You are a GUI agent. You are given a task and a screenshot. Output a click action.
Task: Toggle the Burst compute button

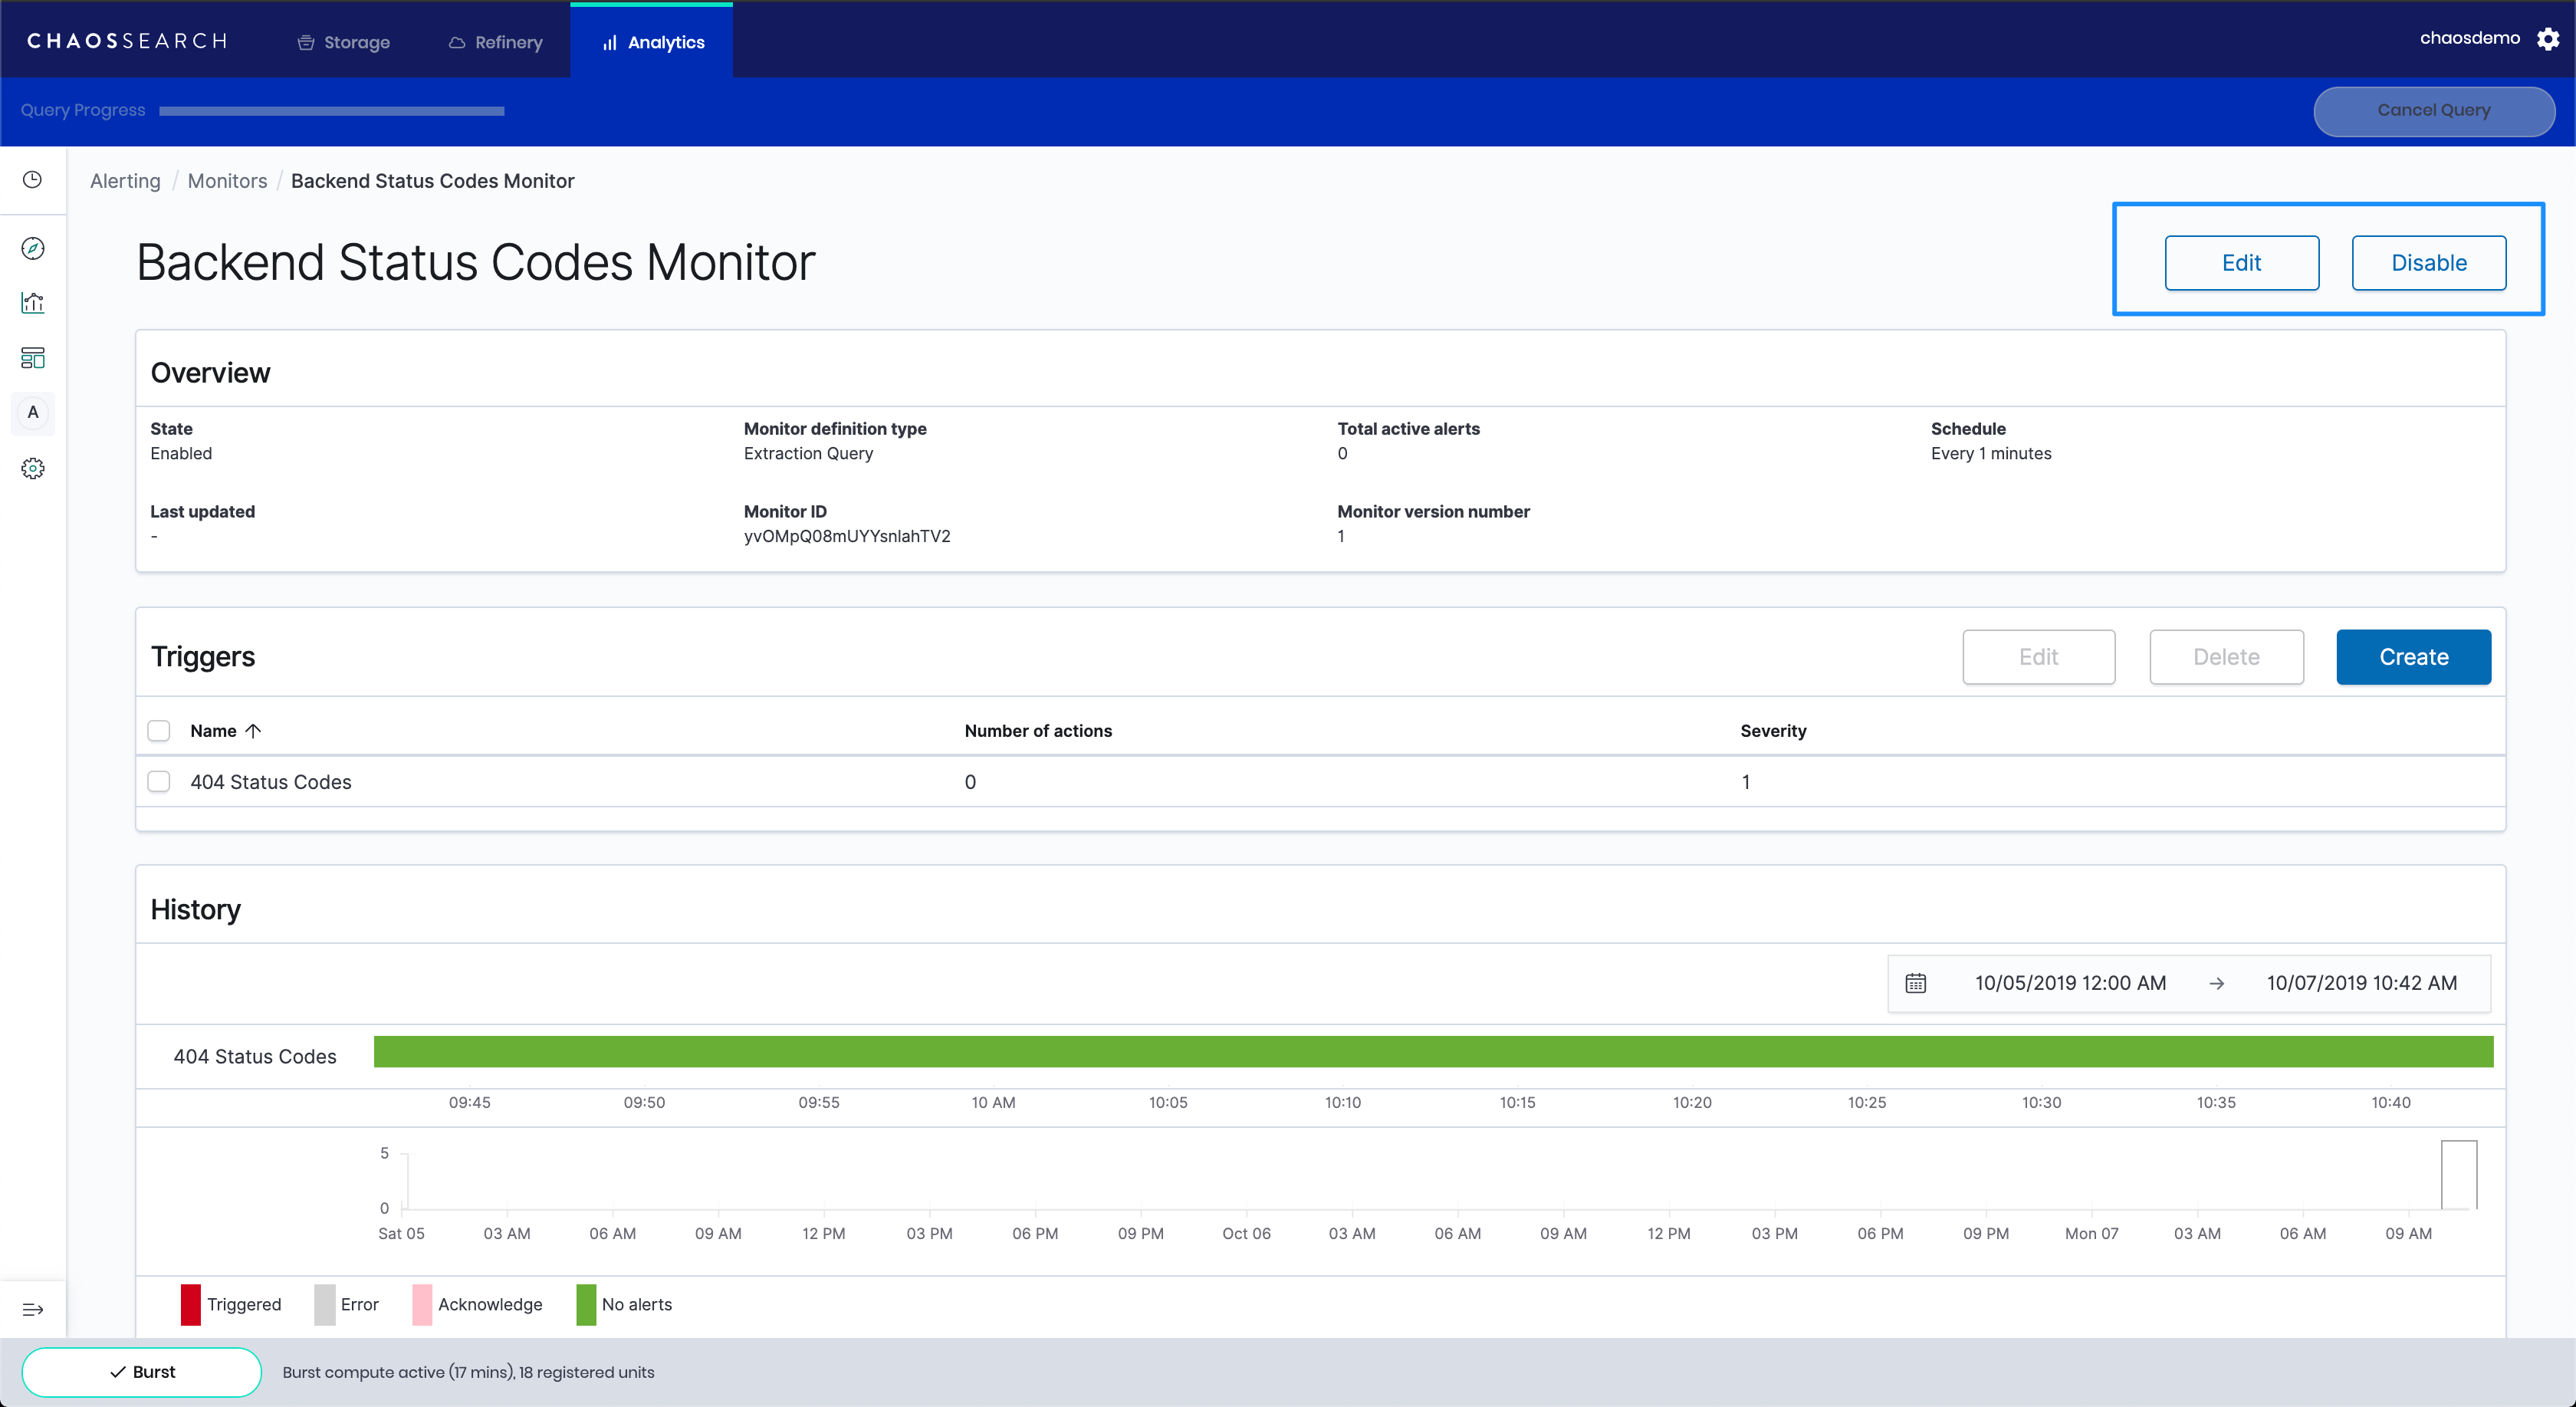[142, 1372]
